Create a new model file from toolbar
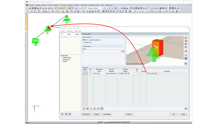The width and height of the screenshot is (217, 124). [27, 8]
